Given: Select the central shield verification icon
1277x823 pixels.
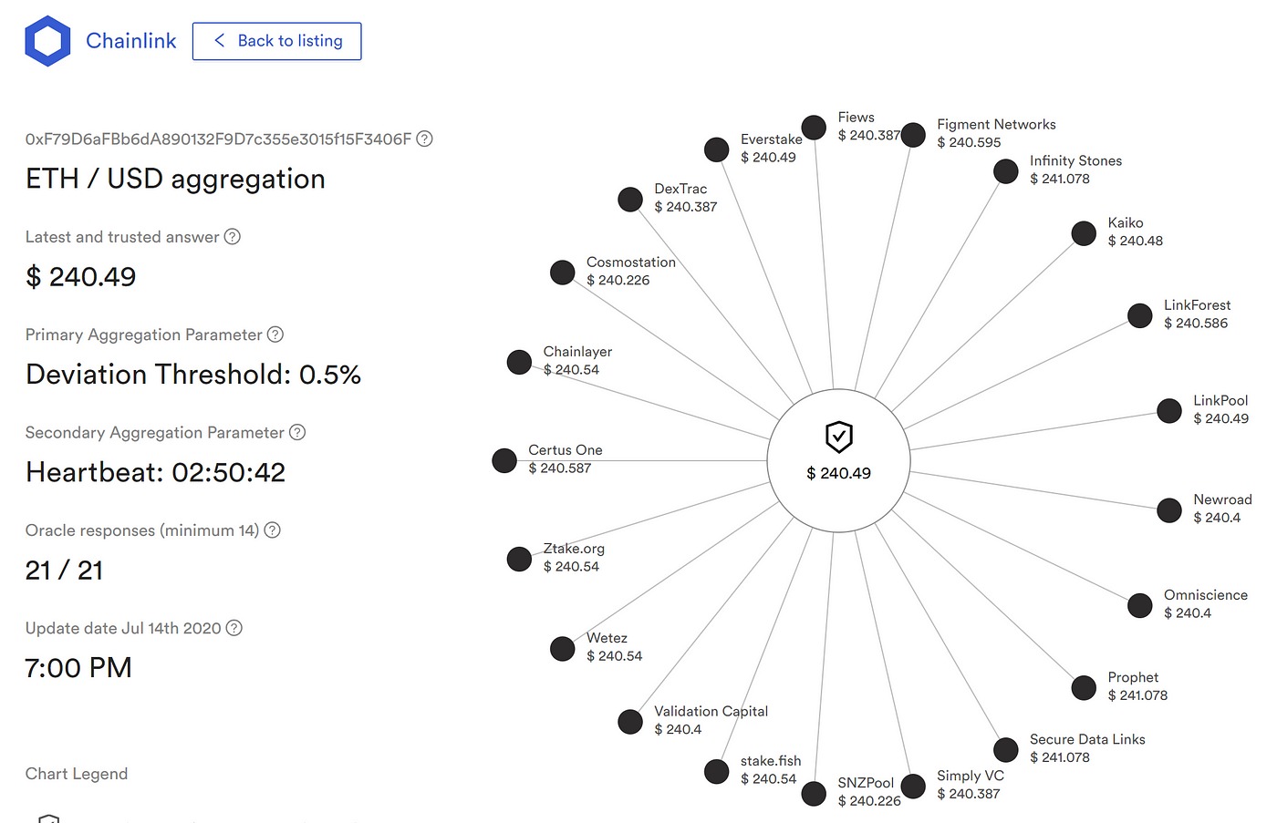Looking at the screenshot, I should tap(838, 437).
